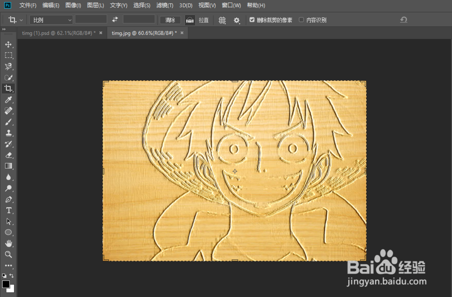Select the Ellipse shape tool

[8, 232]
